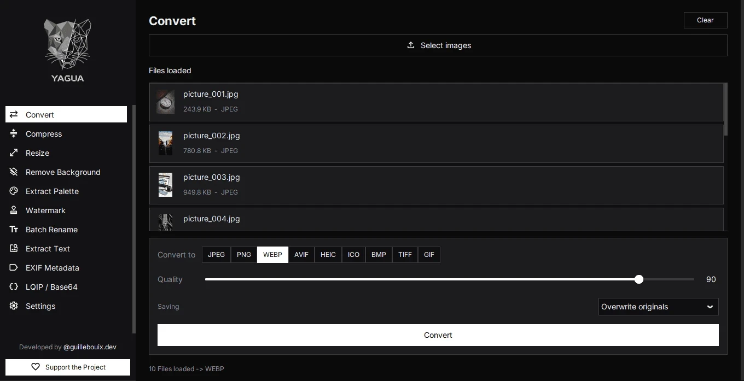Open the @guillebouix.dev developer link
This screenshot has width=744, height=381.
[x=90, y=347]
